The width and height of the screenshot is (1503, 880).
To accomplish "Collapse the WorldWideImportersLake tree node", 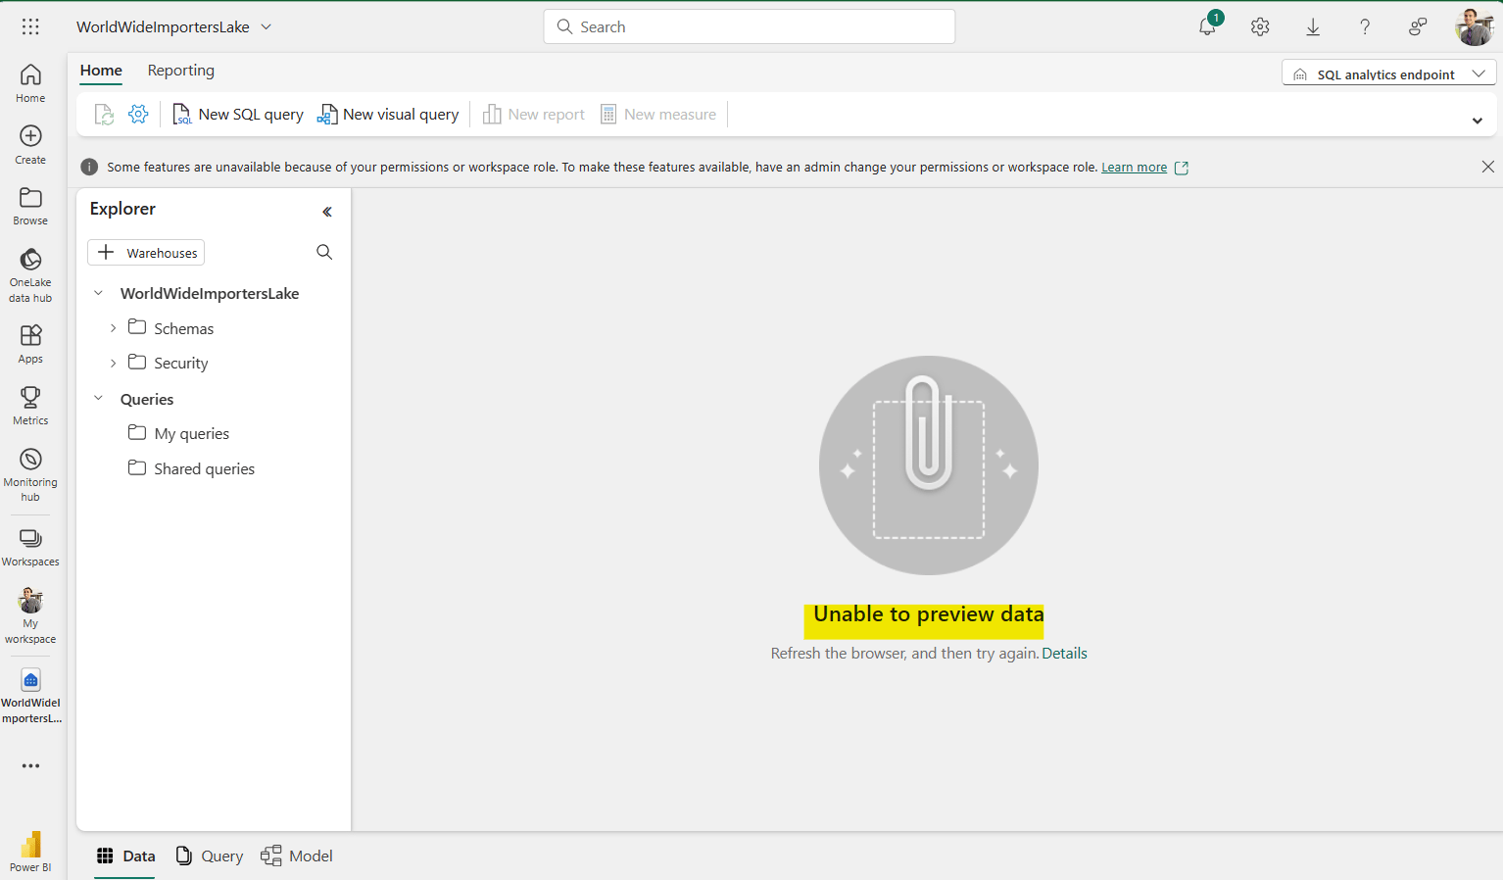I will (98, 293).
